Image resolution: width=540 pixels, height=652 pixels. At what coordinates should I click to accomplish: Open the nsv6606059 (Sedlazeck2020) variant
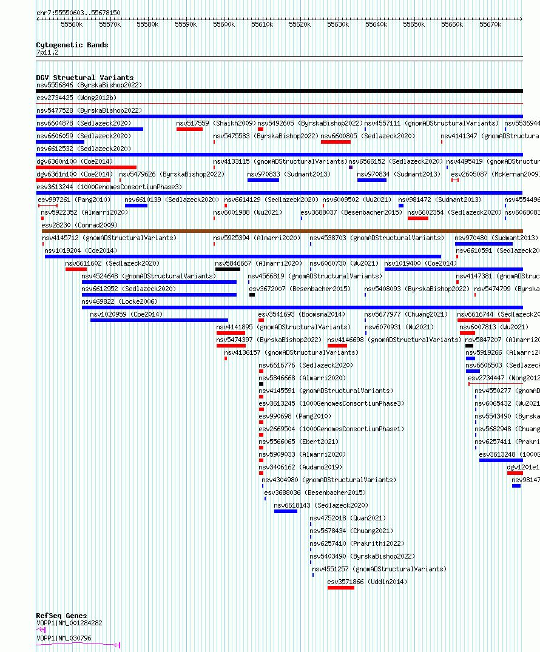pyautogui.click(x=84, y=136)
